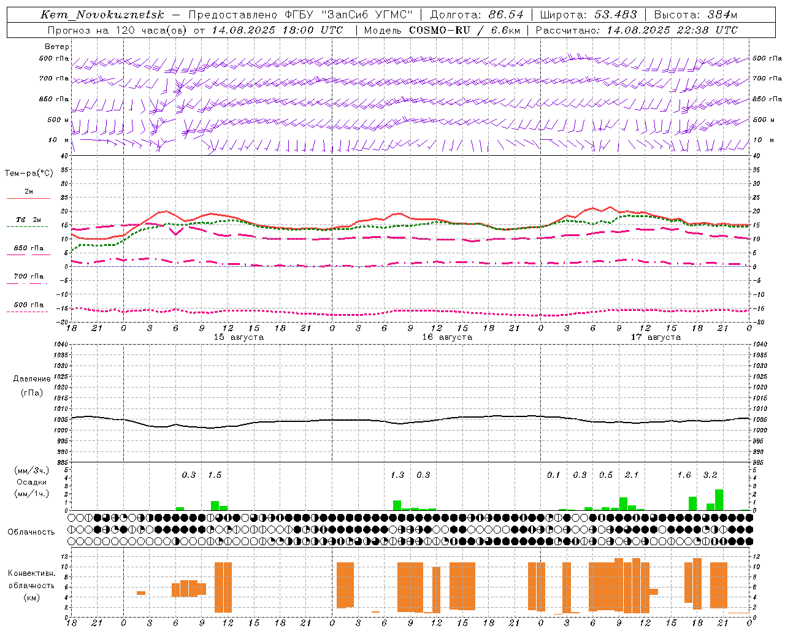Click the 40 value on left temperature axis
Image resolution: width=785 pixels, height=628 pixels.
(65, 156)
